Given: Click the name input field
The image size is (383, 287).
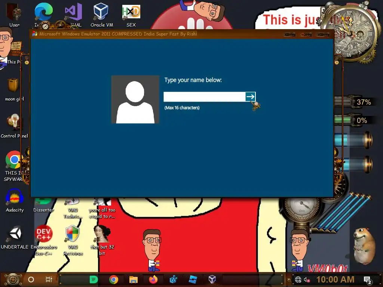Looking at the screenshot, I should pyautogui.click(x=205, y=97).
